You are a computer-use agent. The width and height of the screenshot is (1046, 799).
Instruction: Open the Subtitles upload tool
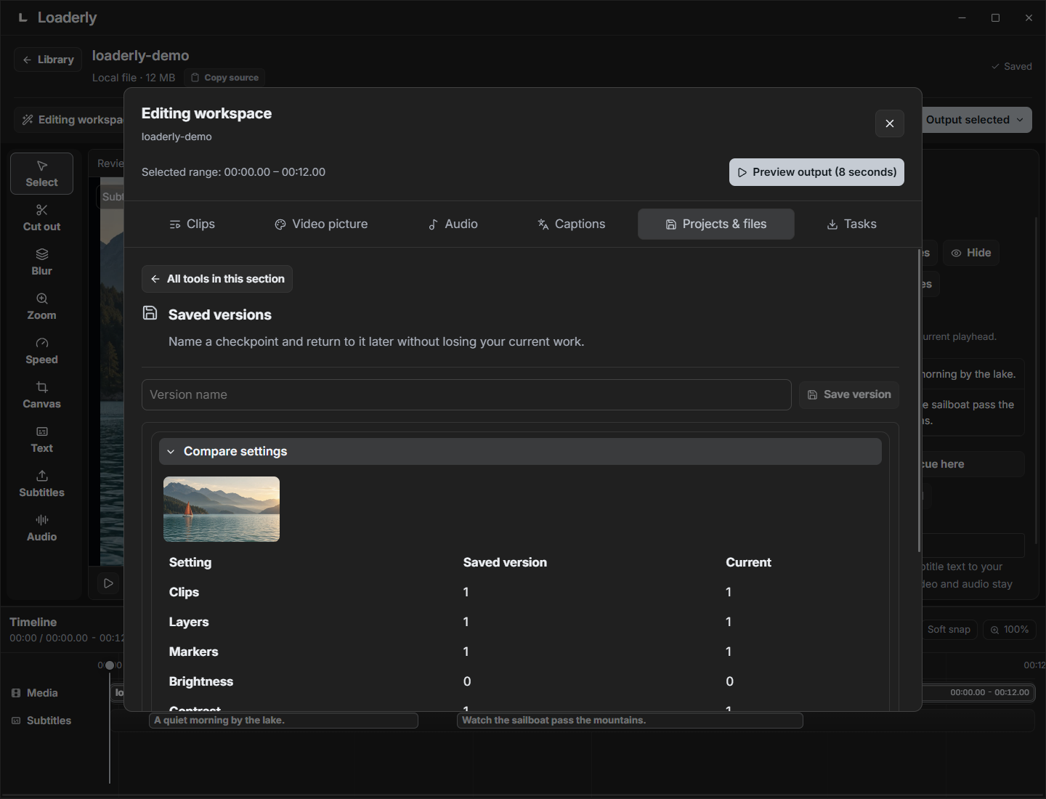(x=41, y=484)
